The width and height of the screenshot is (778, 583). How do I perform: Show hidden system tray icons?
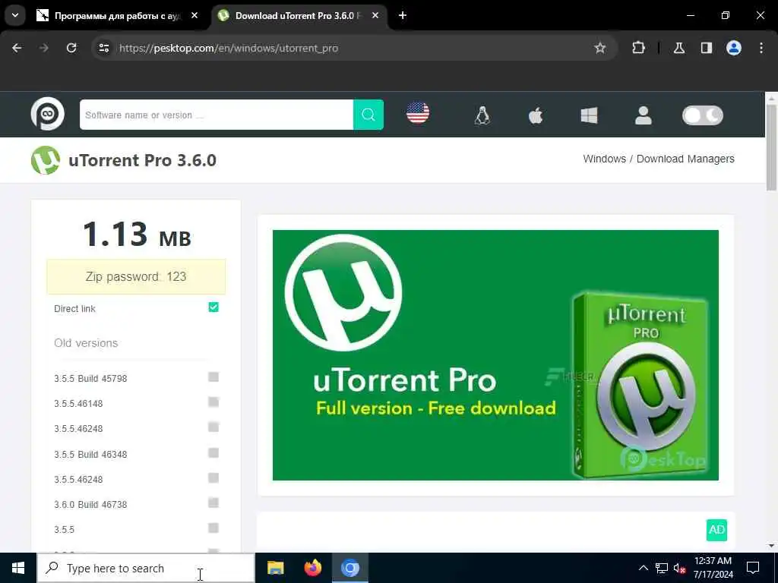(x=643, y=568)
